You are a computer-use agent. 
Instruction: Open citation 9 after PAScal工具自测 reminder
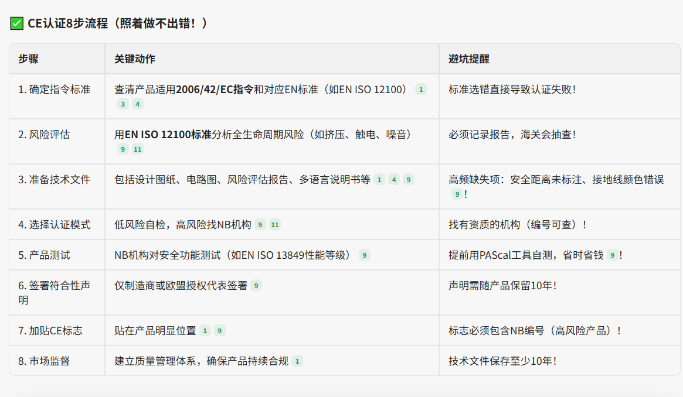point(612,255)
